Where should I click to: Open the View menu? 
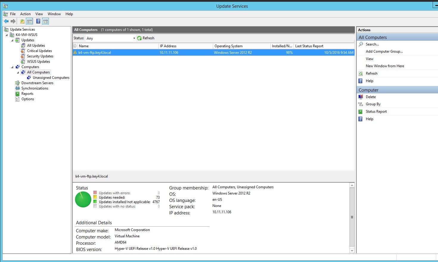[x=39, y=14]
